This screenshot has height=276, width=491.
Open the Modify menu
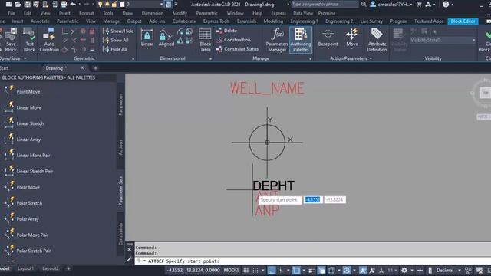[180, 13]
